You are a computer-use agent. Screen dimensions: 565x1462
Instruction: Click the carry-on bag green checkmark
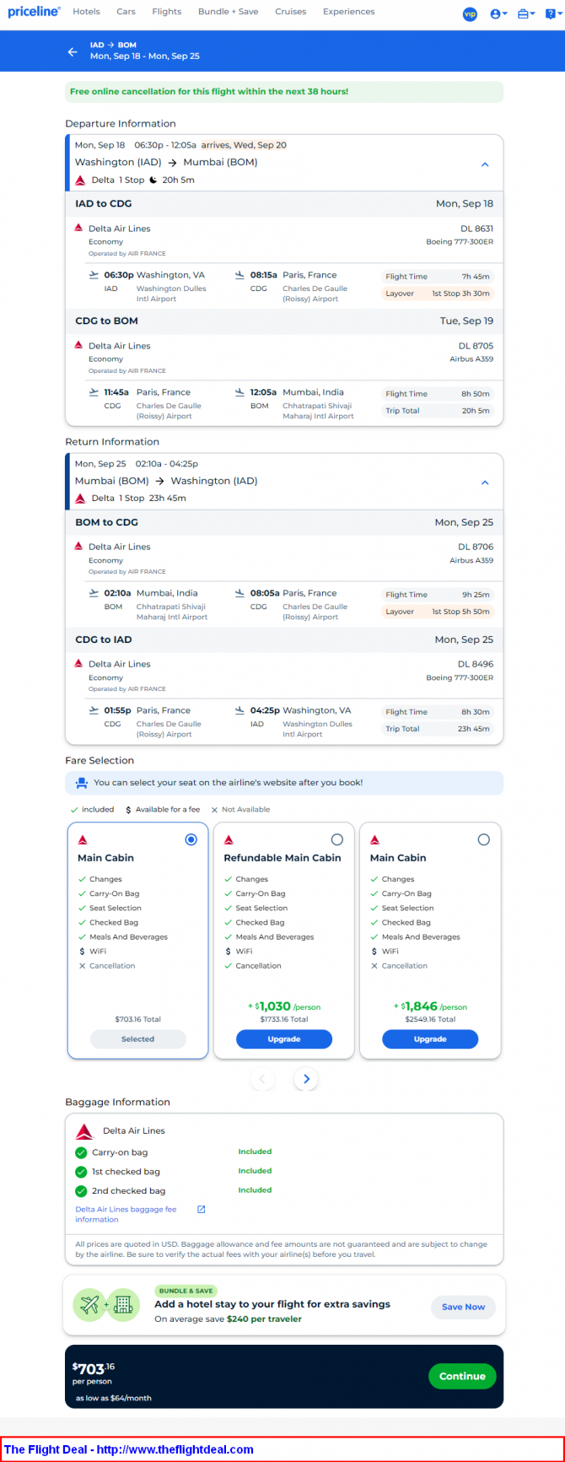pyautogui.click(x=81, y=1152)
